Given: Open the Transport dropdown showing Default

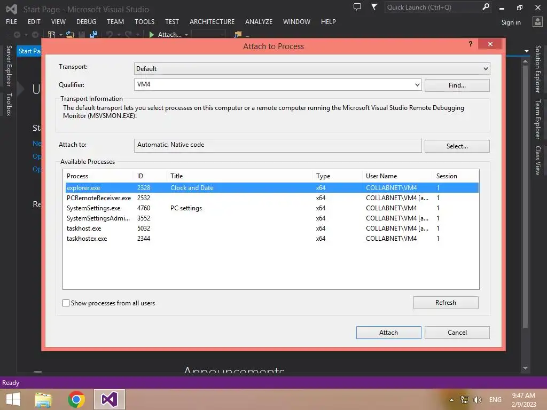Looking at the screenshot, I should pyautogui.click(x=312, y=69).
